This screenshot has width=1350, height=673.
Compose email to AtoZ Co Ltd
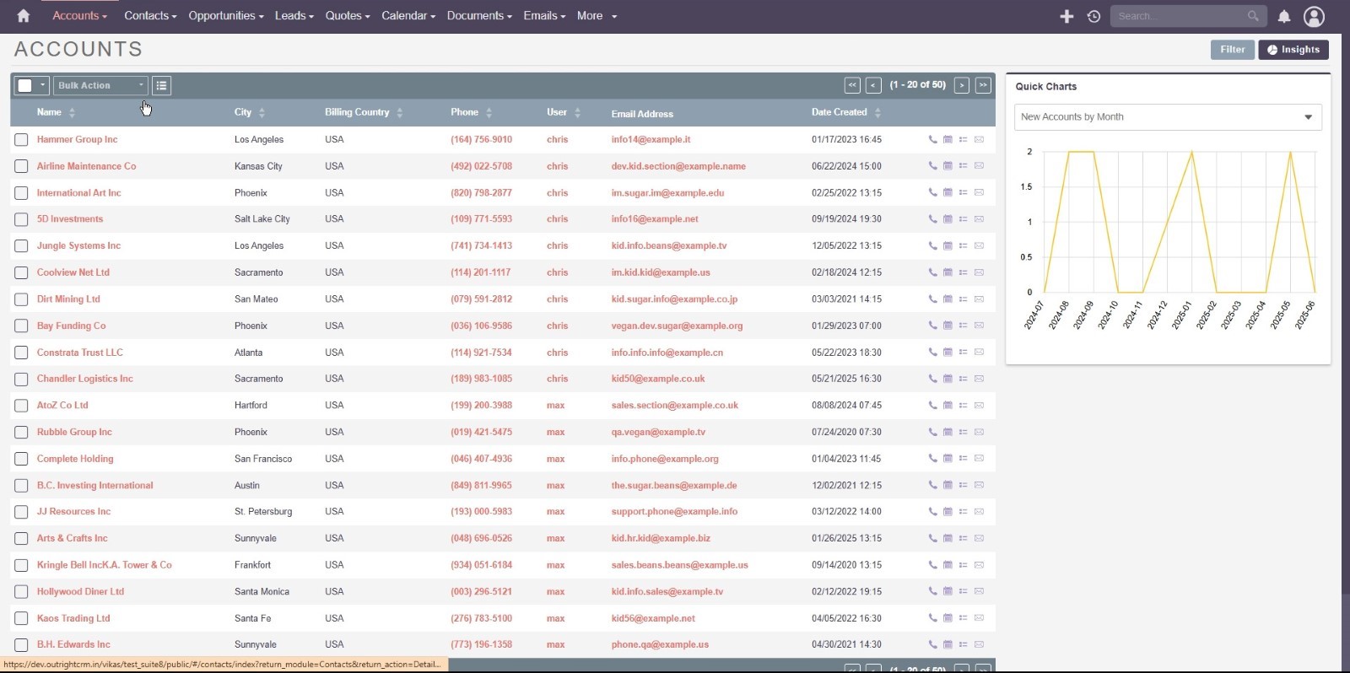pyautogui.click(x=979, y=406)
